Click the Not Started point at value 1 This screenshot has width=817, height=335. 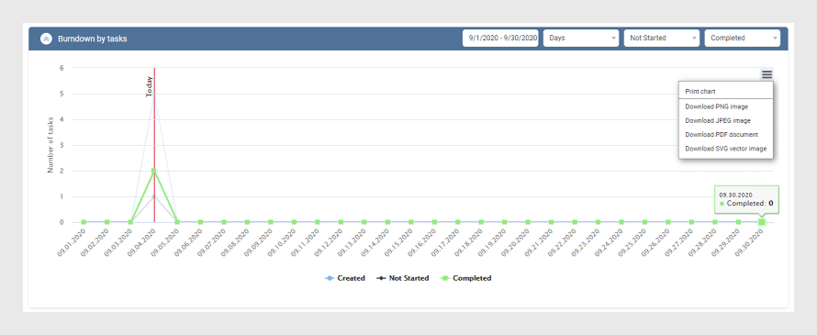(153, 196)
